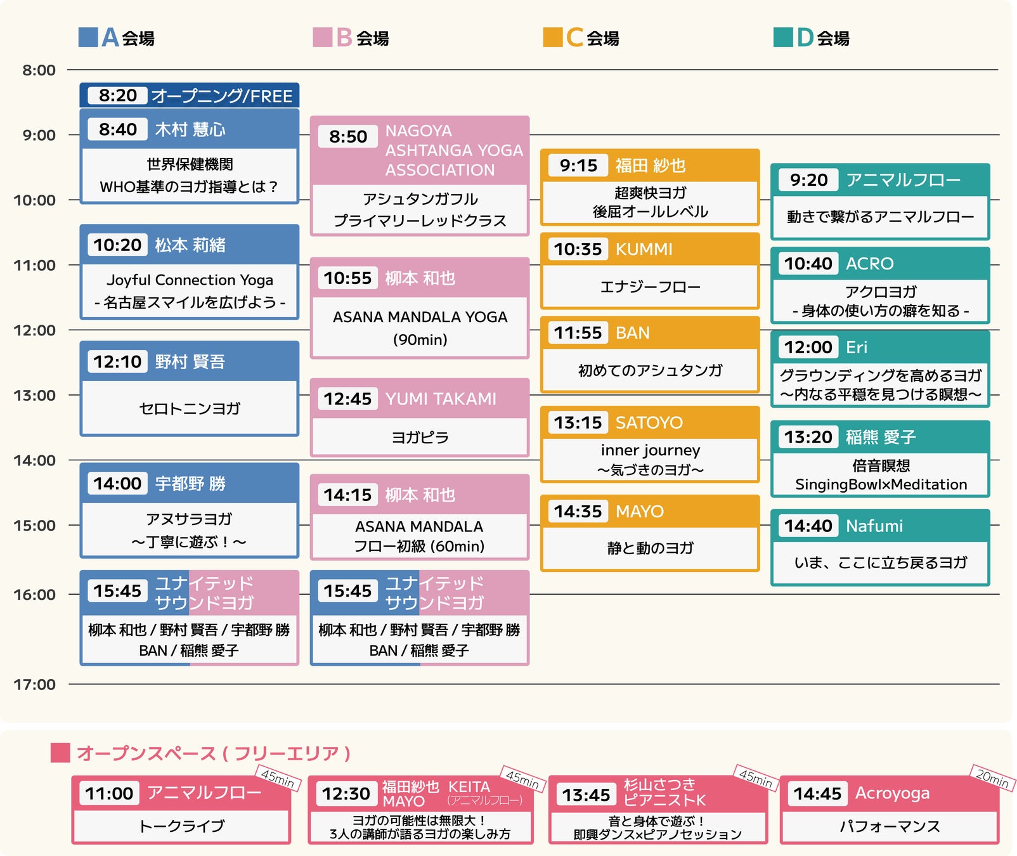Click the blue A会場 color square

[88, 37]
